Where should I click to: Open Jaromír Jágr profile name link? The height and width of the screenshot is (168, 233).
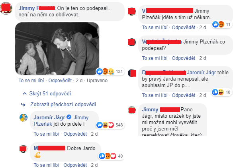[x=49, y=117]
